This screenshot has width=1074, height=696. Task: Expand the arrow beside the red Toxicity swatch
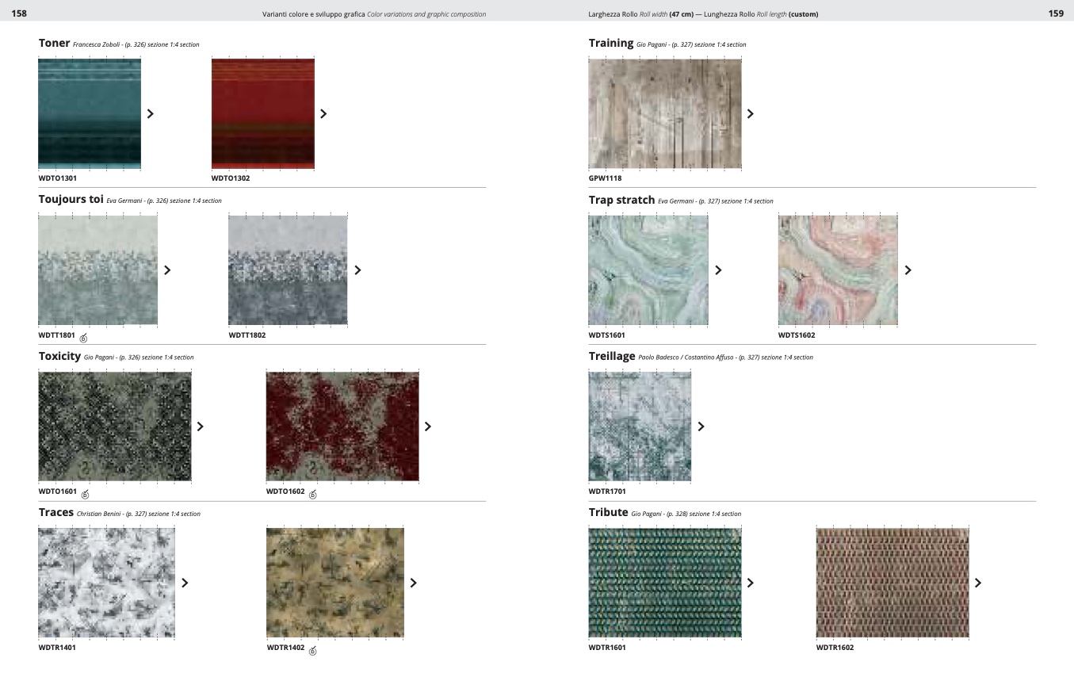(428, 426)
